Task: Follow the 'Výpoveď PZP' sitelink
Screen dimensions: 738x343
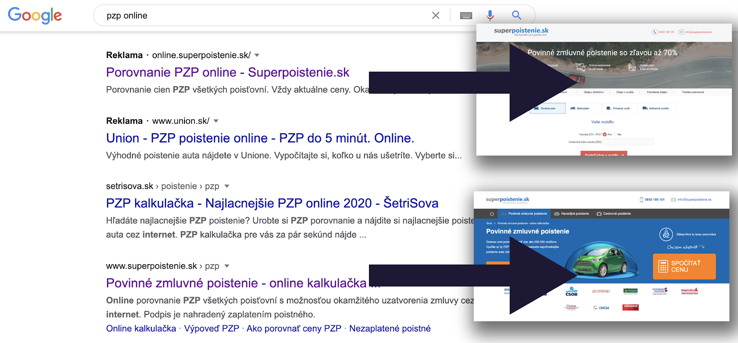Action: point(212,328)
